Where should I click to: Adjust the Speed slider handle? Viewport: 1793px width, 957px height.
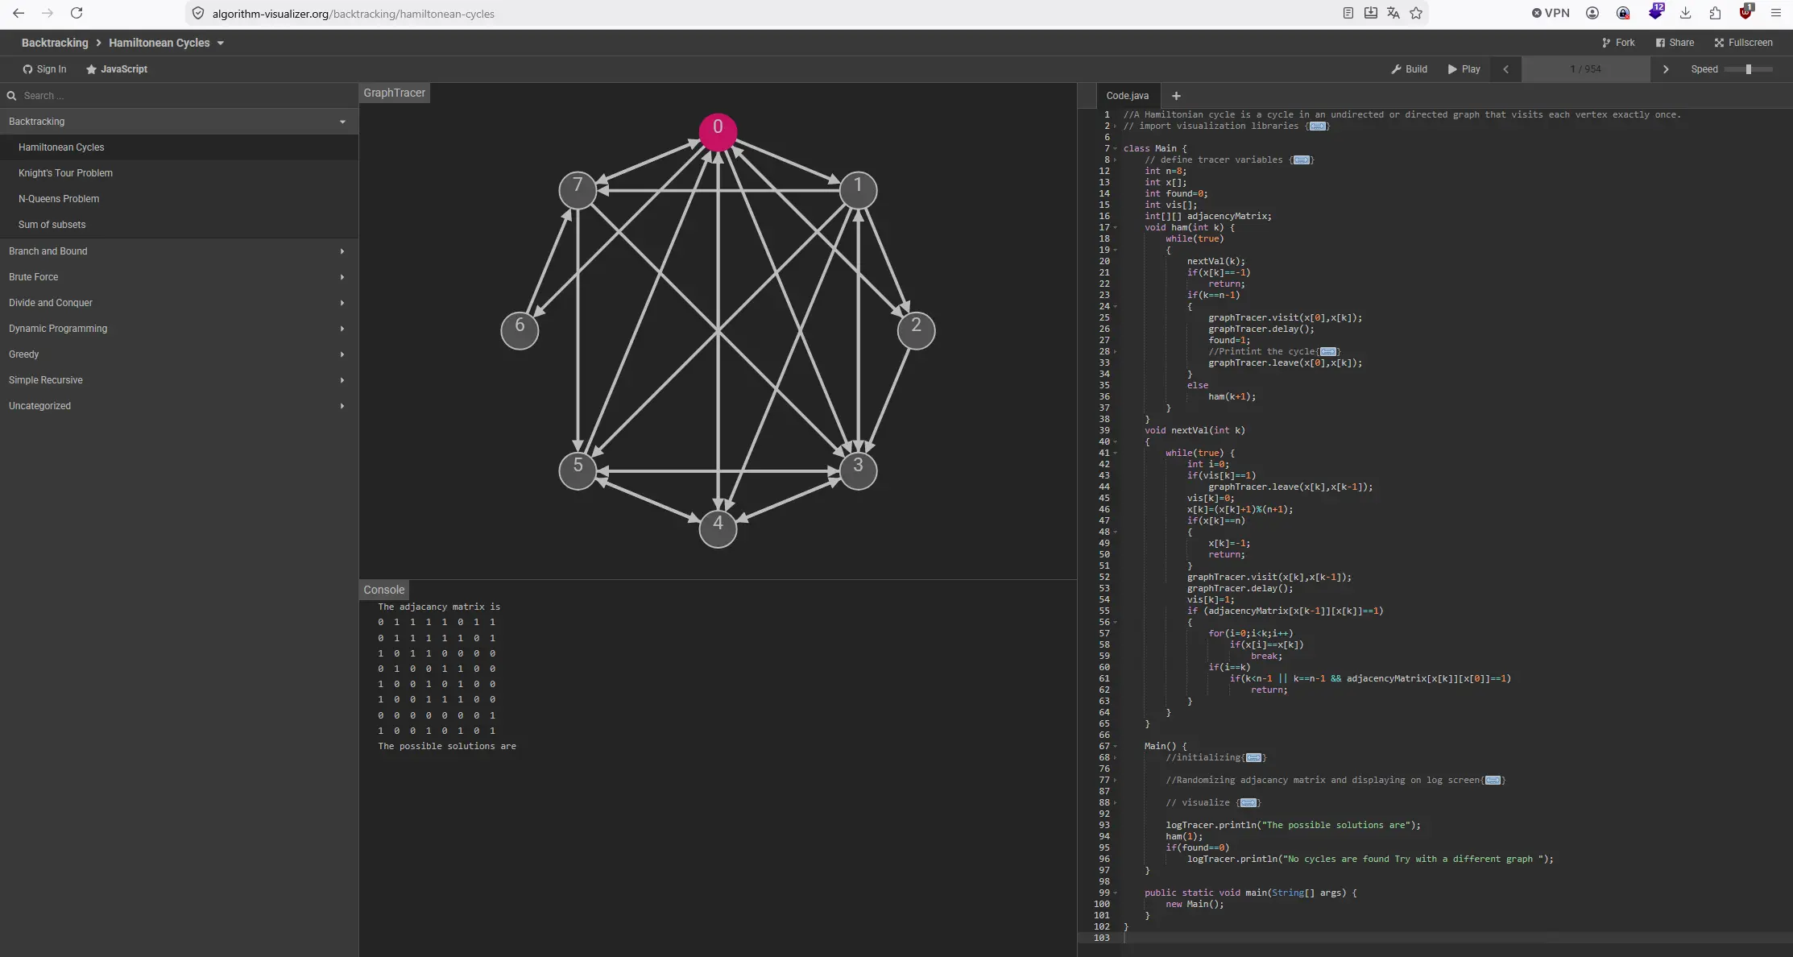[1749, 69]
